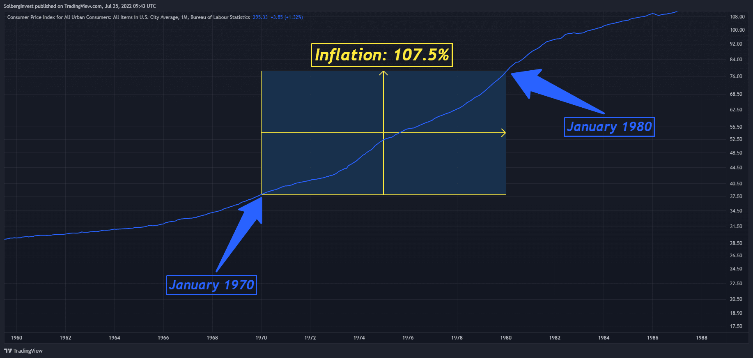Click the 1962 label on the time axis
This screenshot has width=753, height=358.
65,338
